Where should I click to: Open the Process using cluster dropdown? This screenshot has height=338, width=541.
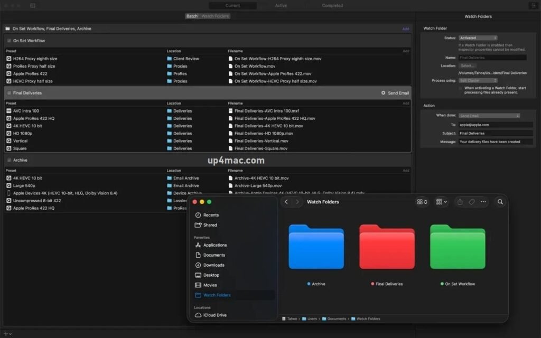(478, 80)
